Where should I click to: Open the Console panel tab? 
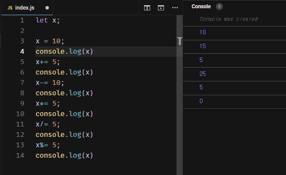coord(201,6)
